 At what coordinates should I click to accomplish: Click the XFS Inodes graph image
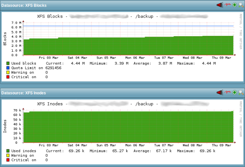point(122,132)
